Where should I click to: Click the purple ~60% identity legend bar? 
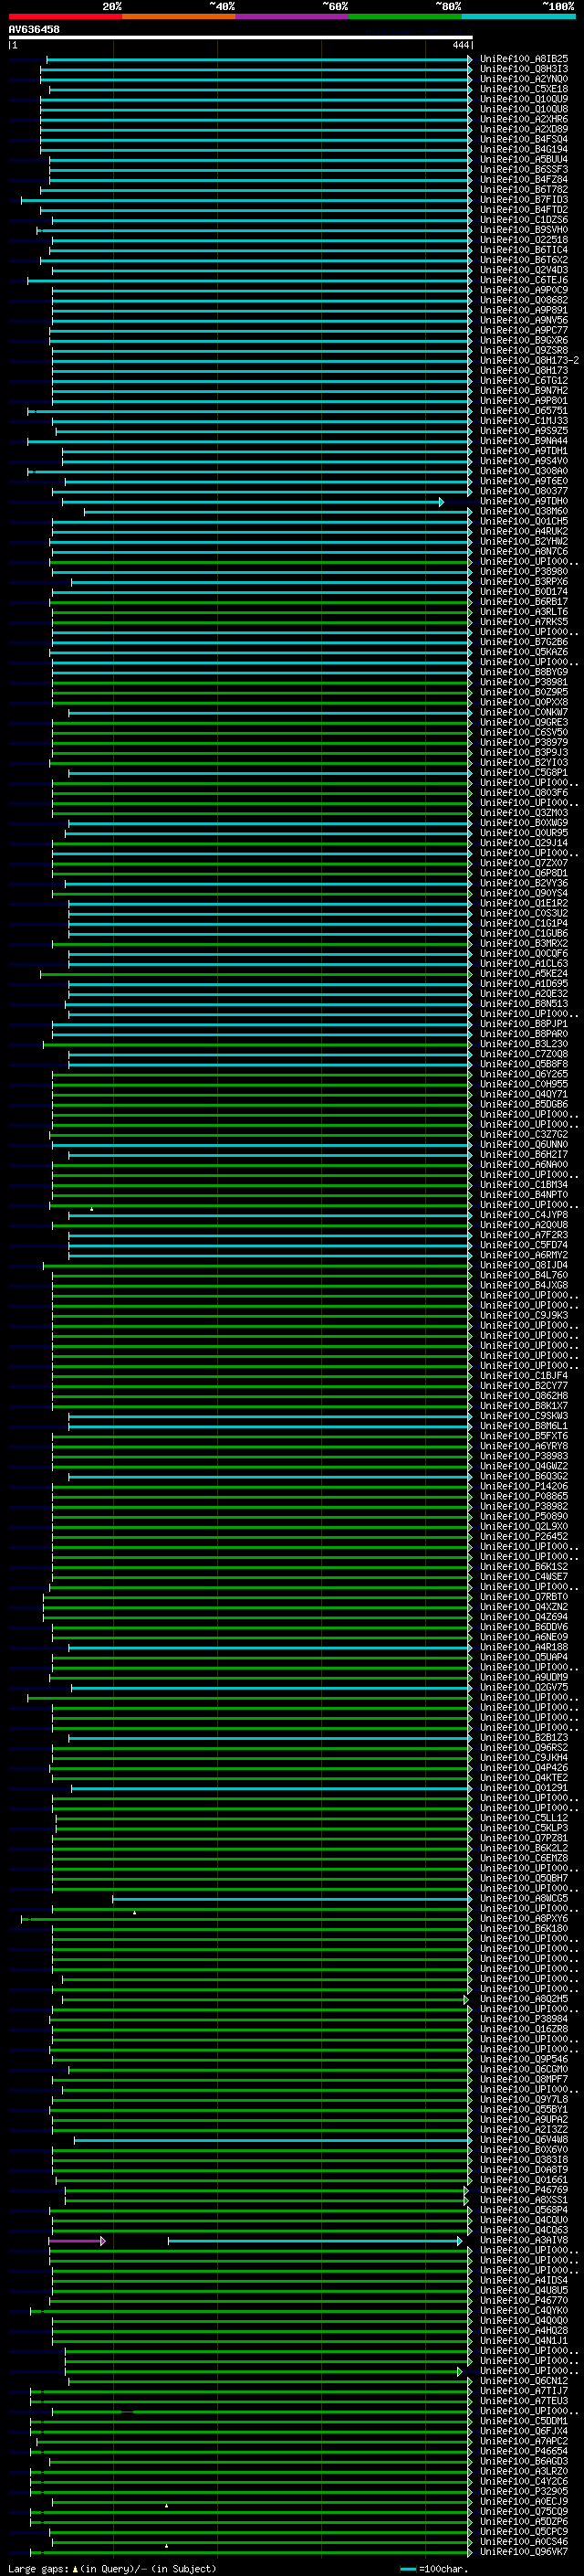click(x=293, y=16)
